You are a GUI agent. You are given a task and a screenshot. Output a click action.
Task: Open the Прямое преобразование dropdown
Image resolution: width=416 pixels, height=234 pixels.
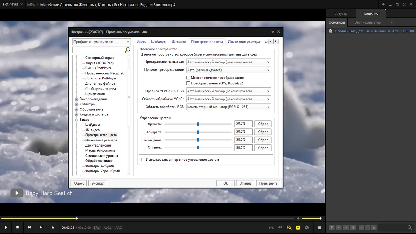(x=228, y=70)
